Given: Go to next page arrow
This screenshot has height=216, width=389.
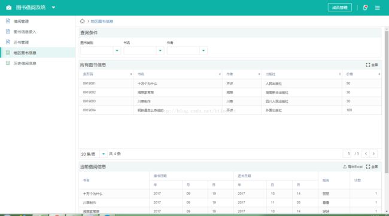Looking at the screenshot, I should [x=373, y=154].
